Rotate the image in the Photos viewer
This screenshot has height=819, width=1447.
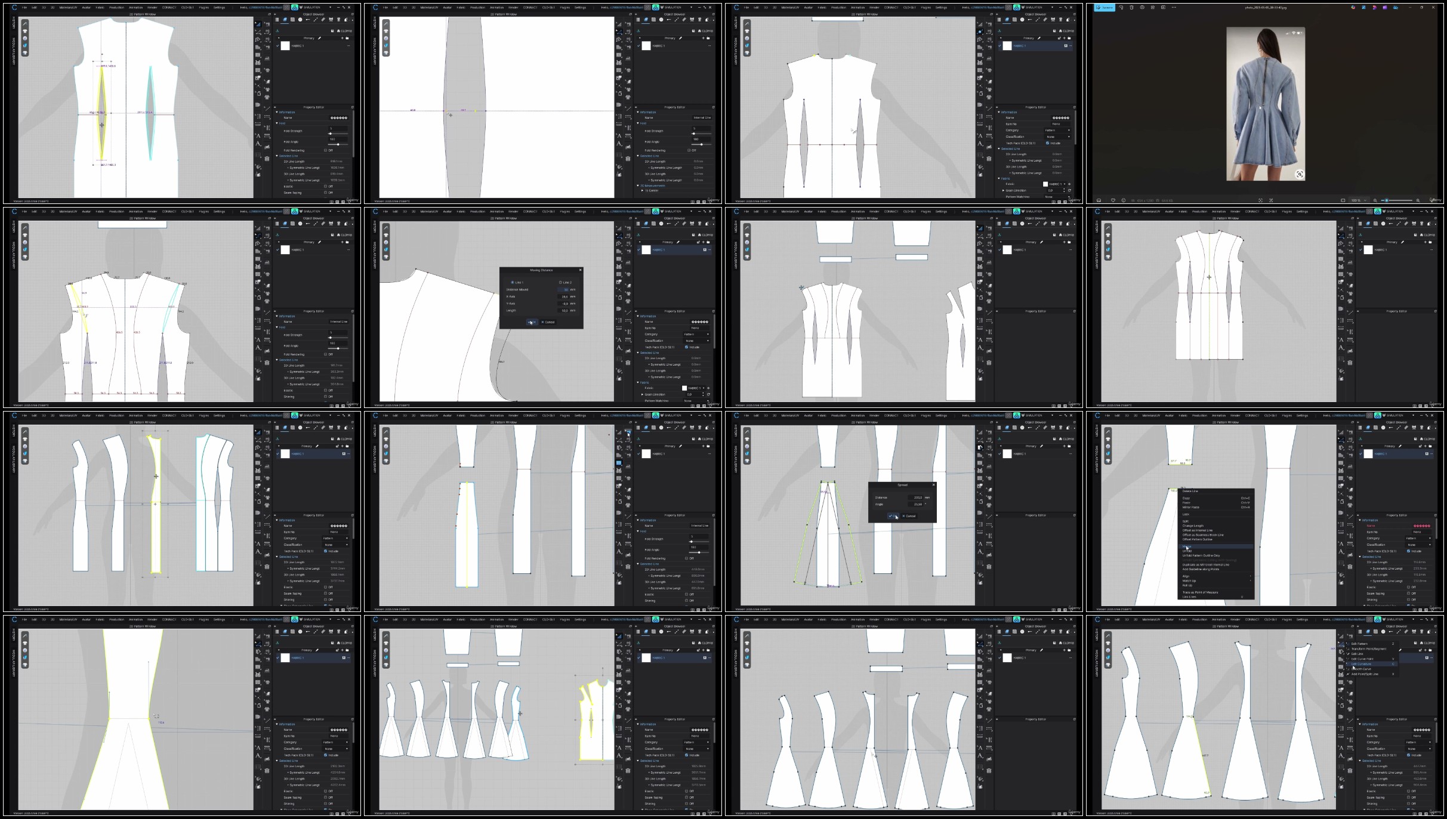pos(1121,8)
